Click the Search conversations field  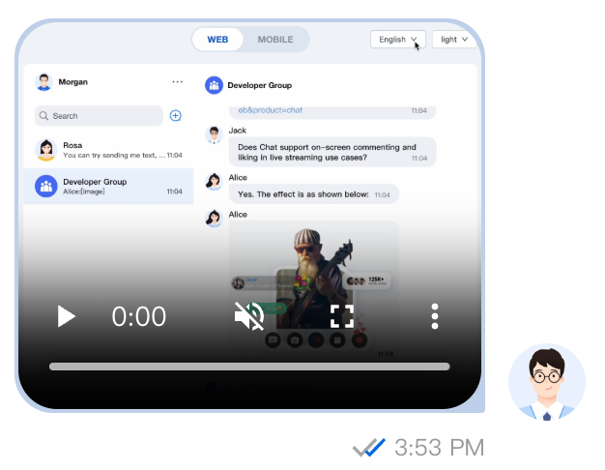coord(99,116)
